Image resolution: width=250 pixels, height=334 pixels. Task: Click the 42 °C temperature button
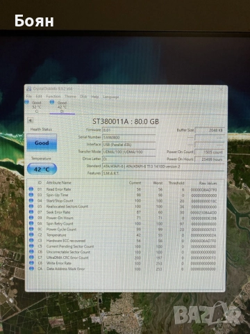coord(42,169)
